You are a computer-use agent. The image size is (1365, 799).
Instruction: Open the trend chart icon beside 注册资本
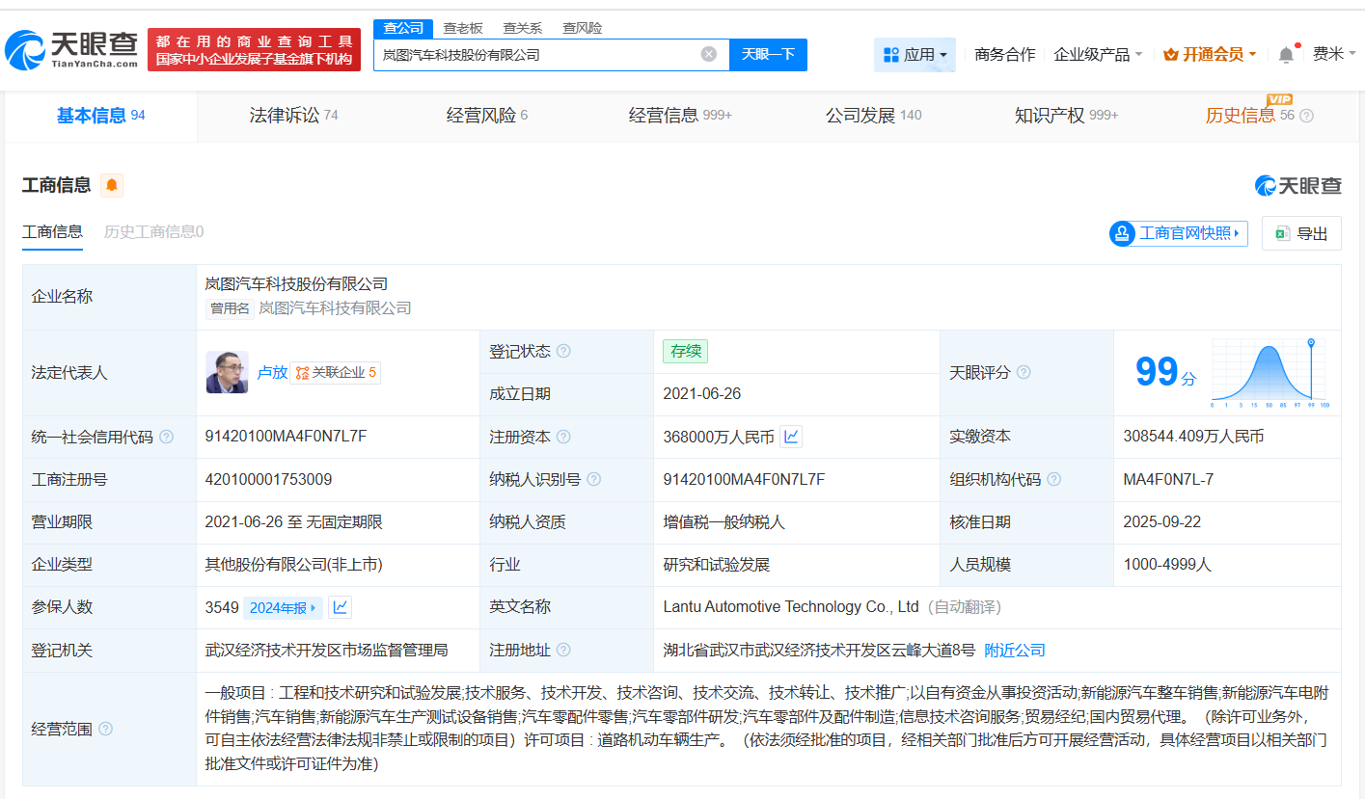[x=790, y=436]
